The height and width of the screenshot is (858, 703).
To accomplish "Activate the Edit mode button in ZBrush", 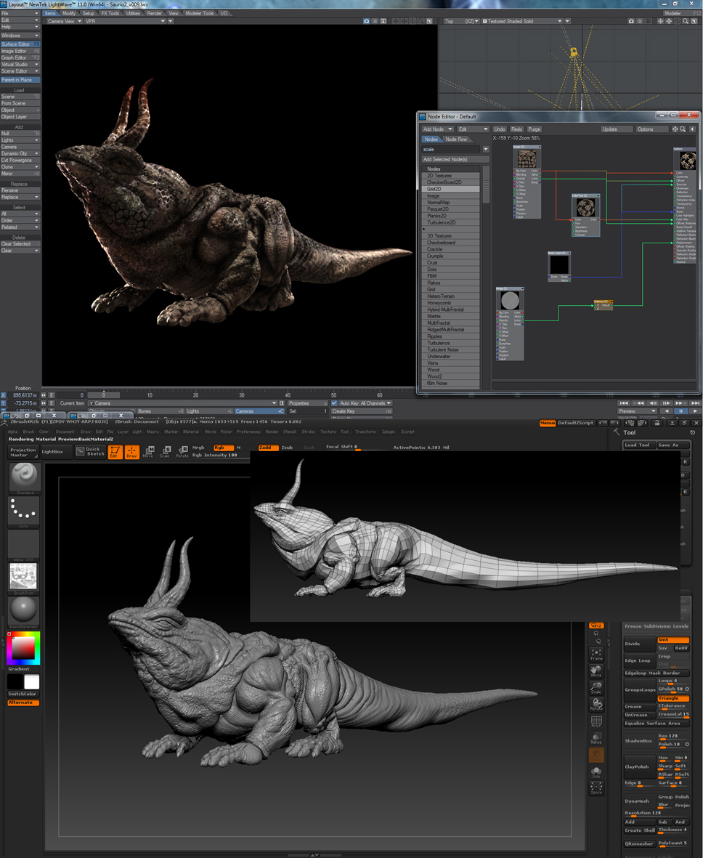I will 115,452.
